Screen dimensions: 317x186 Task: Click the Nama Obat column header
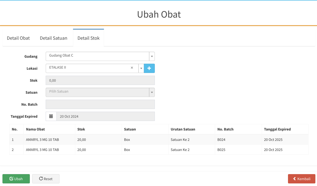pos(35,129)
